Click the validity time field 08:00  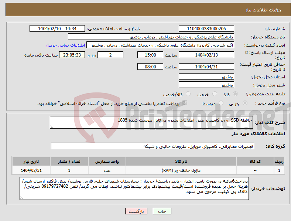[150, 67]
